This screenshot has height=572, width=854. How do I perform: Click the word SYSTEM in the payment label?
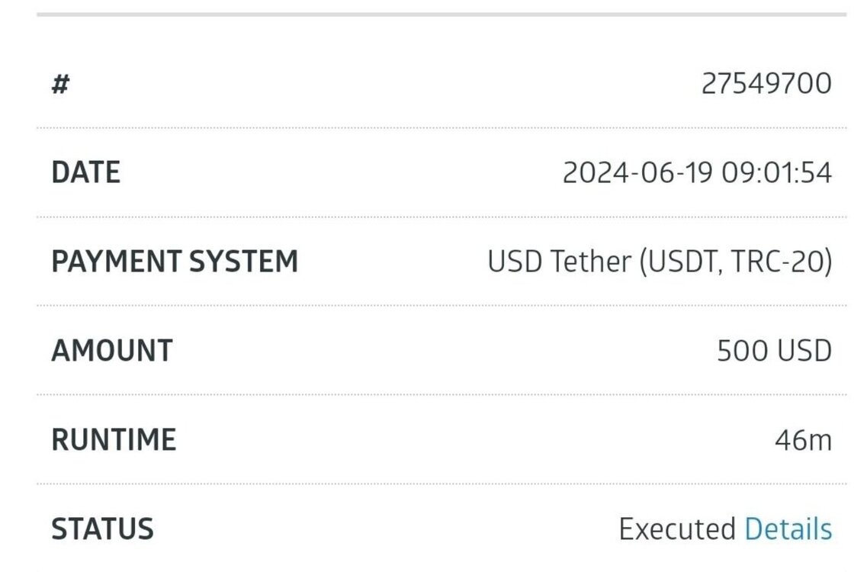pos(243,262)
